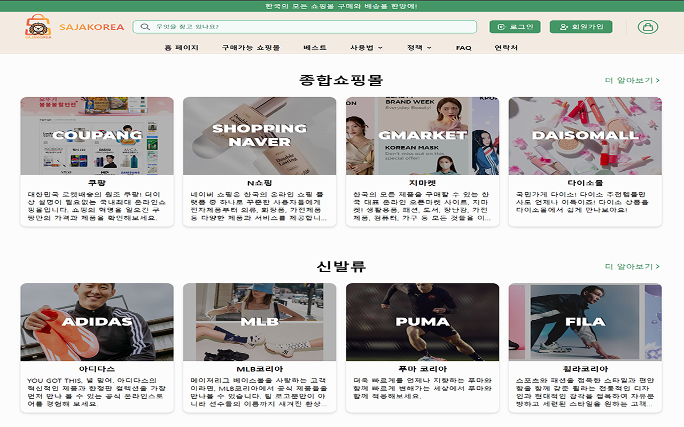The width and height of the screenshot is (684, 427).
Task: Open the 구매가능 쇼핑몰 menu item
Action: point(251,48)
